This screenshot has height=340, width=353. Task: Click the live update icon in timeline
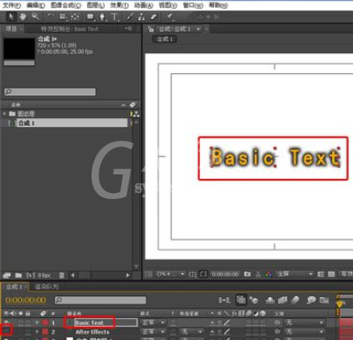241,300
